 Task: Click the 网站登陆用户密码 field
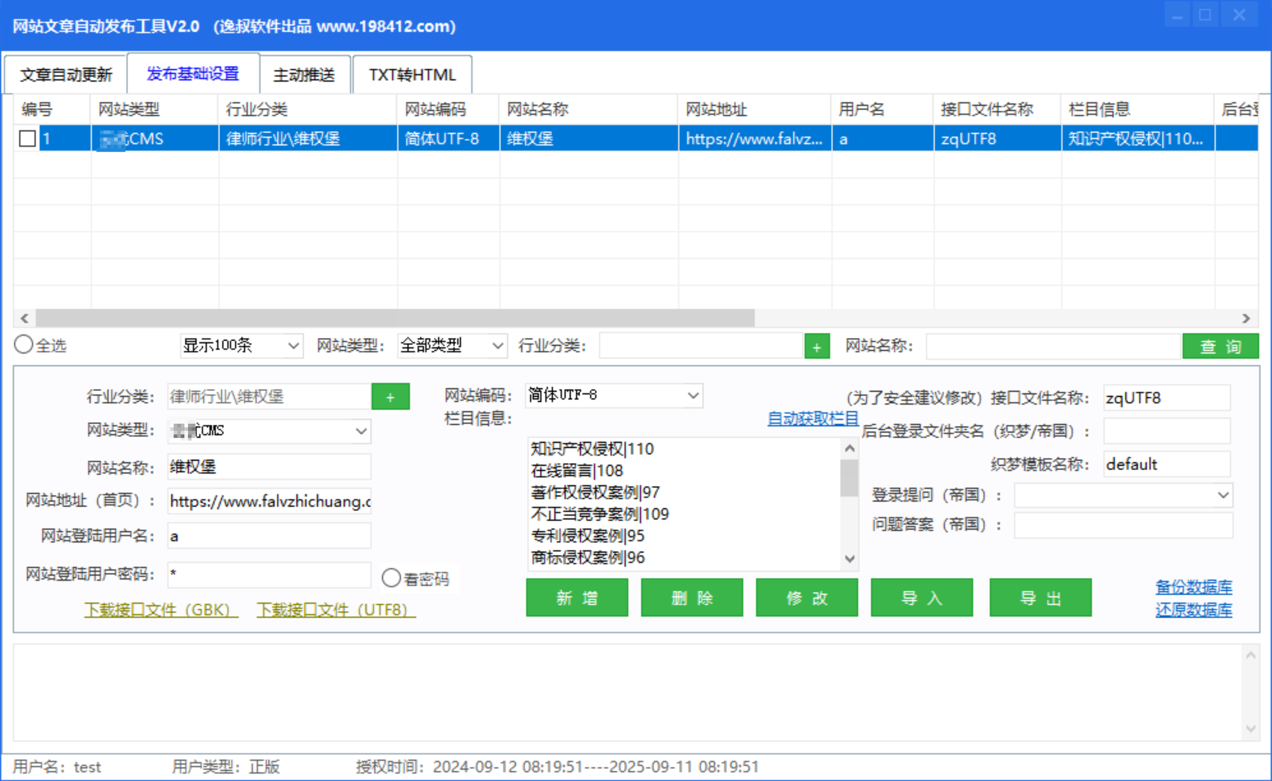point(269,574)
